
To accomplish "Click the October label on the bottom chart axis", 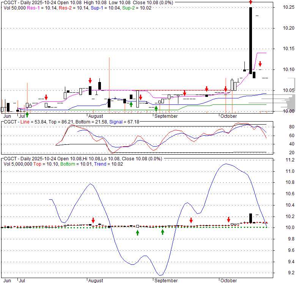I will point(228,281).
